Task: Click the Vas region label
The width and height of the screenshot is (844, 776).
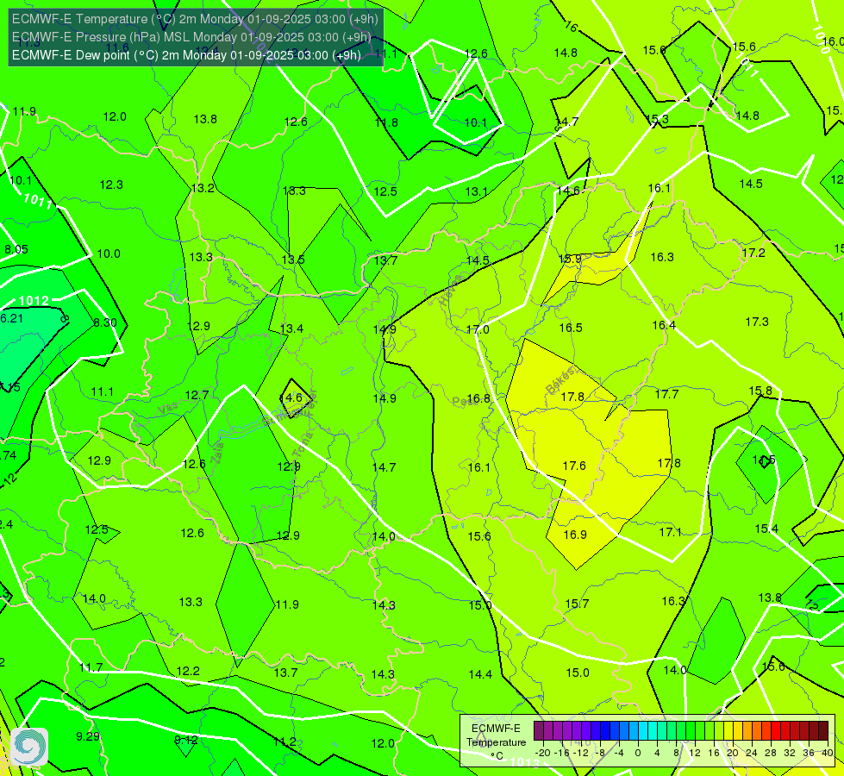Action: pyautogui.click(x=168, y=410)
